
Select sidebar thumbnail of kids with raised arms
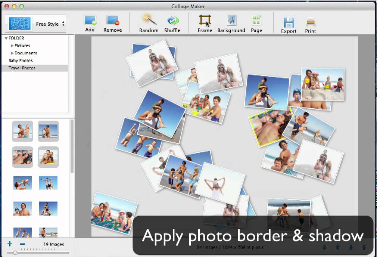coord(23,232)
